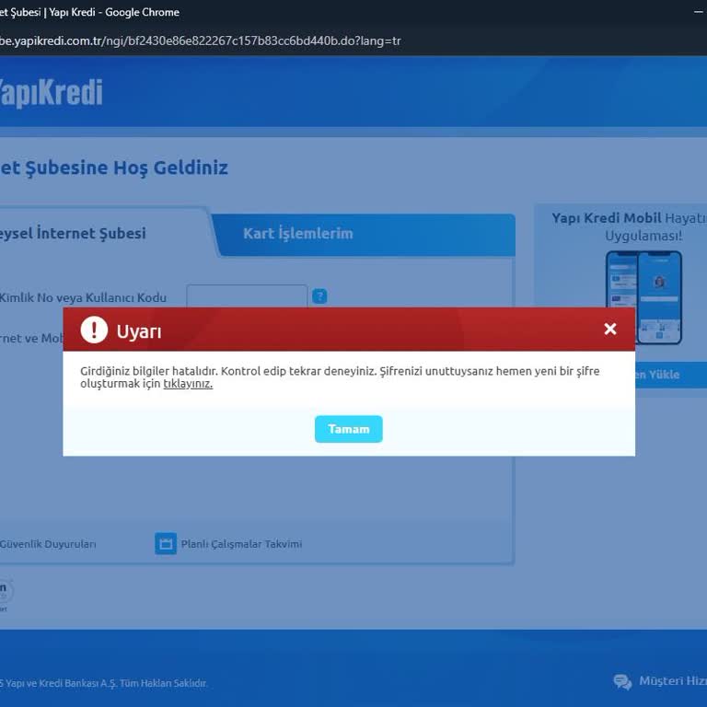This screenshot has width=707, height=707.
Task: Click the Tüm Hakları Saklıdır footer text
Action: (x=164, y=683)
